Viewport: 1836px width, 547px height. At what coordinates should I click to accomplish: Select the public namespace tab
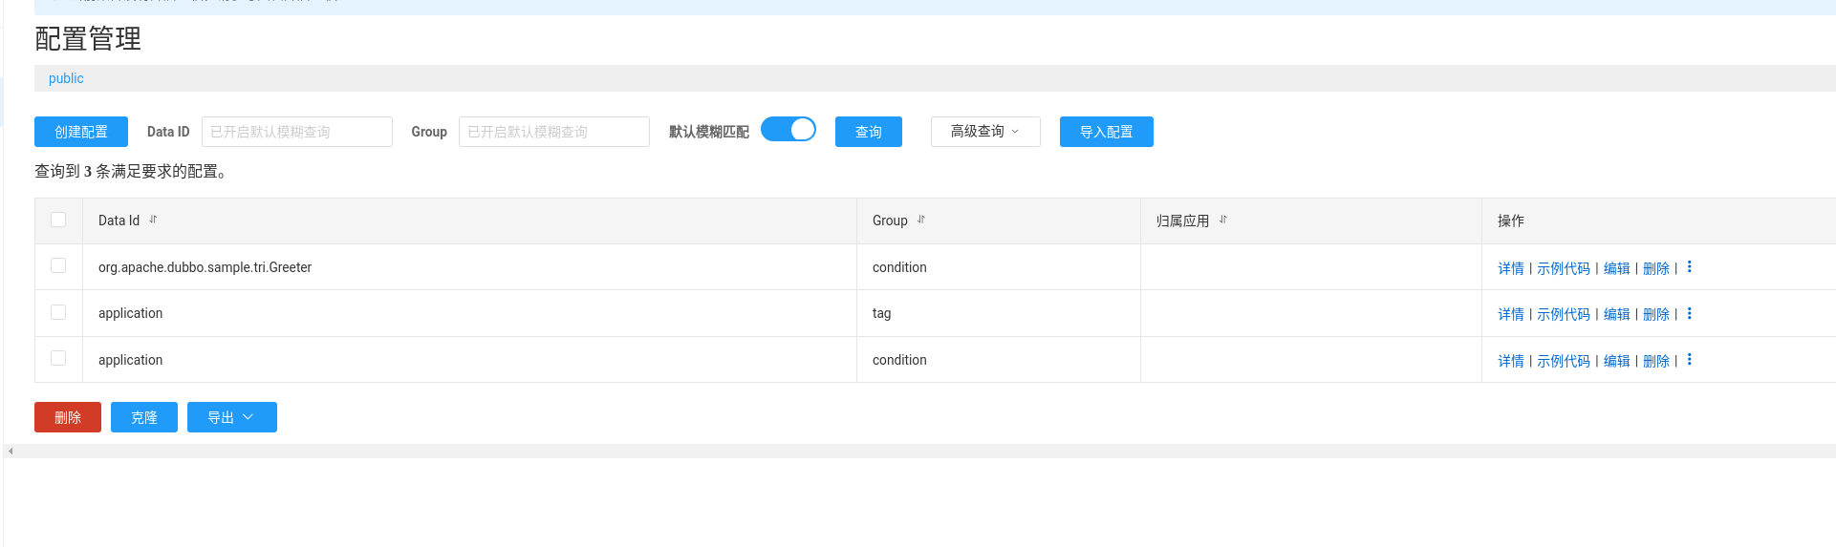pos(66,78)
